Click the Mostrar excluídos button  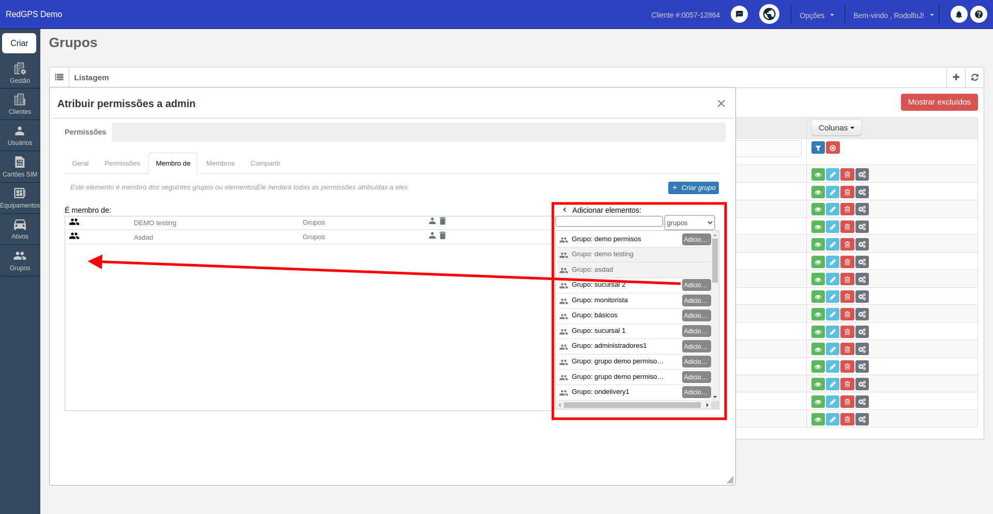pyautogui.click(x=939, y=102)
